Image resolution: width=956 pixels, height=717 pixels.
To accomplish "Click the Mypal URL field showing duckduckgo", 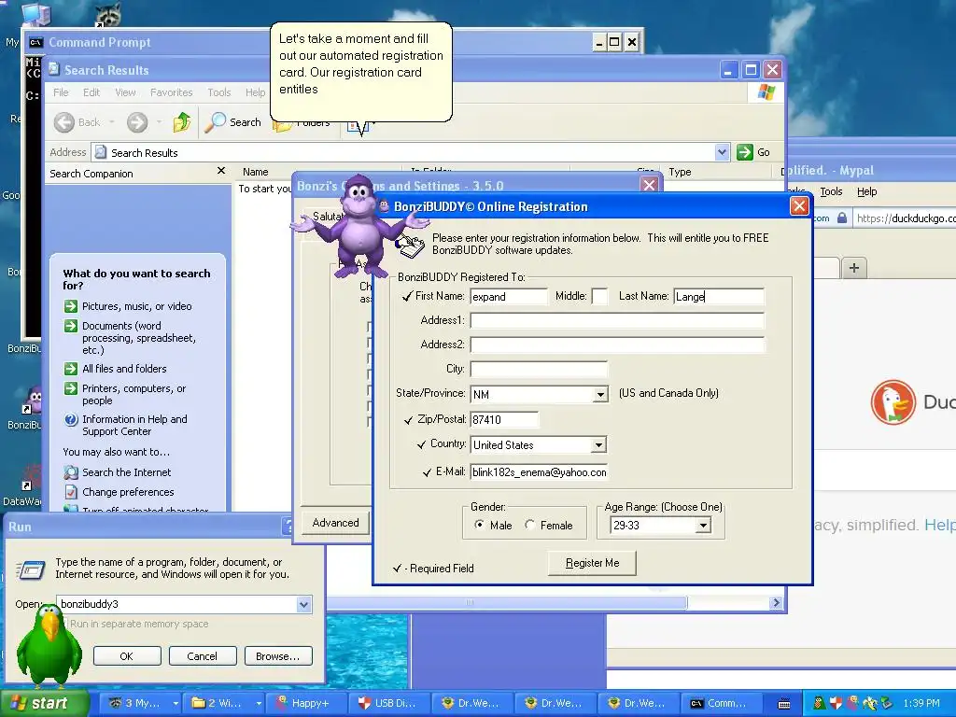I will [904, 218].
